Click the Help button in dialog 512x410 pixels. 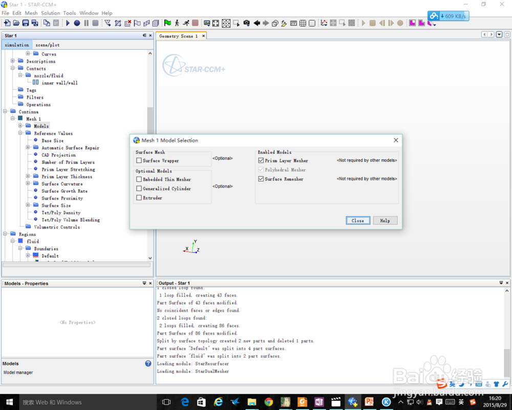point(385,221)
